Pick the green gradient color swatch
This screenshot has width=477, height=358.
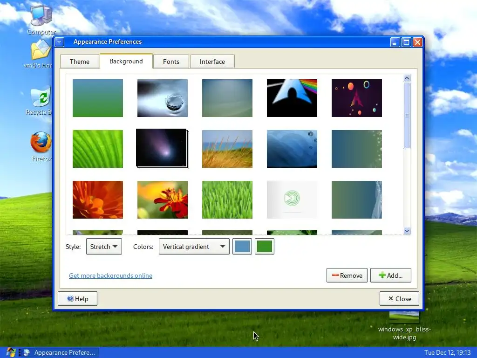(x=265, y=246)
